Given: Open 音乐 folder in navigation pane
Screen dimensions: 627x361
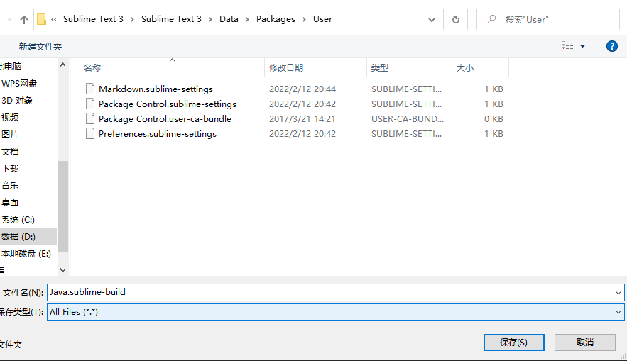Looking at the screenshot, I should coord(10,185).
